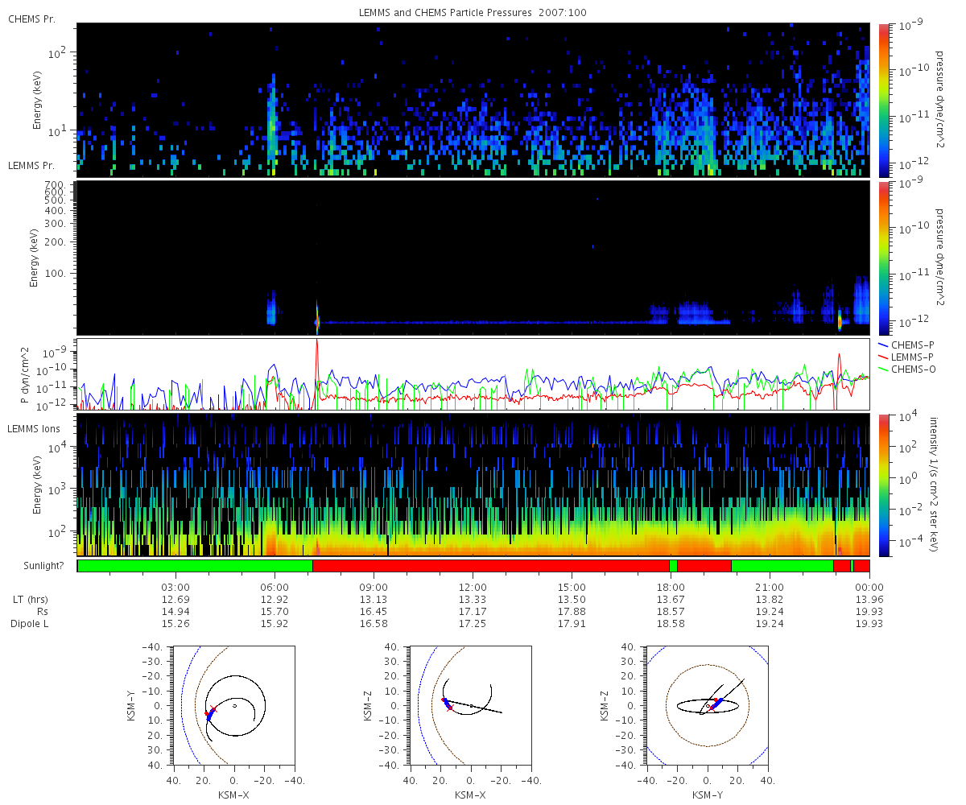Image resolution: width=966 pixels, height=805 pixels.
Task: Click the Rs value 14.94
Action: point(175,612)
